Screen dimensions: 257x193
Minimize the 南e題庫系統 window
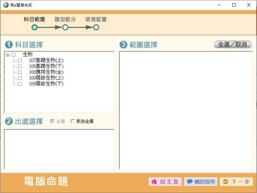point(219,5)
